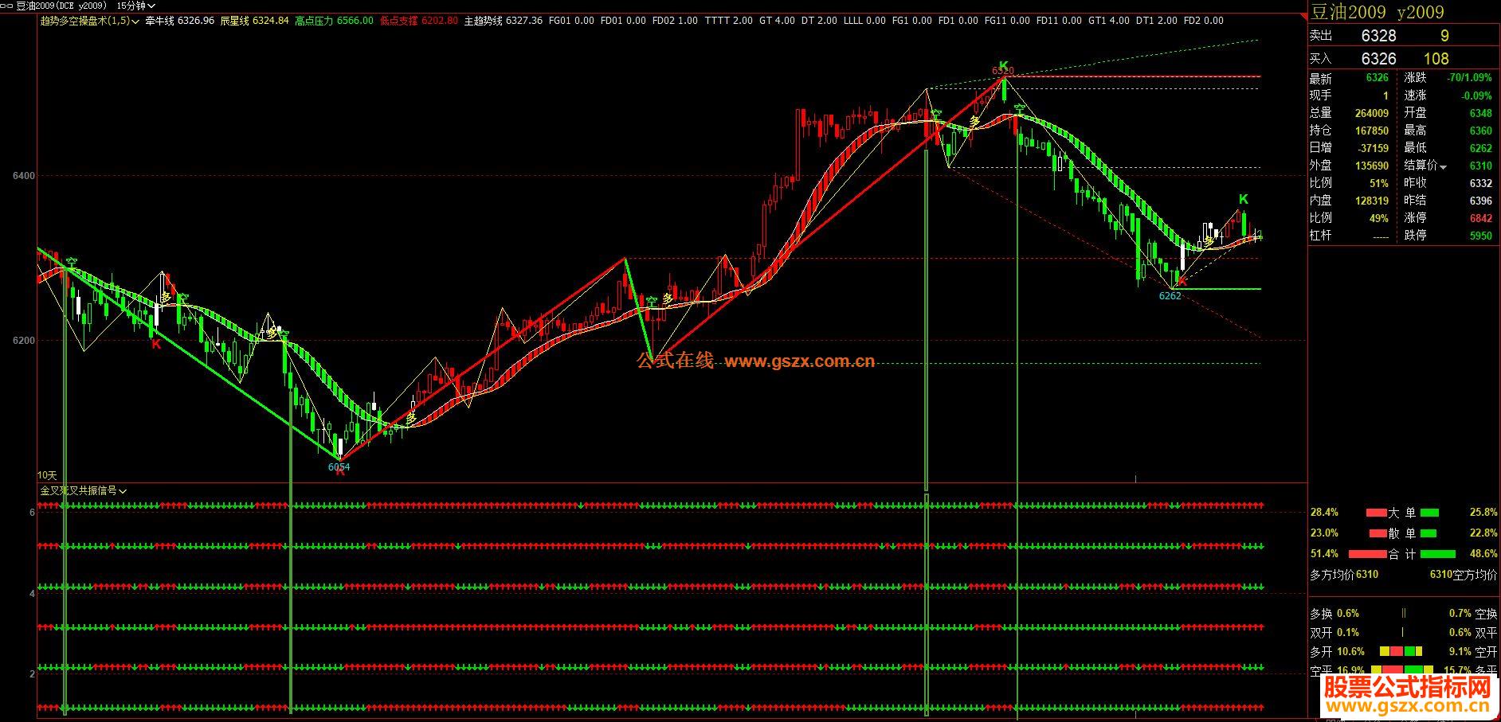This screenshot has height=722, width=1501.
Task: Click the 主趋势线 6327.36 value
Action: 504,21
